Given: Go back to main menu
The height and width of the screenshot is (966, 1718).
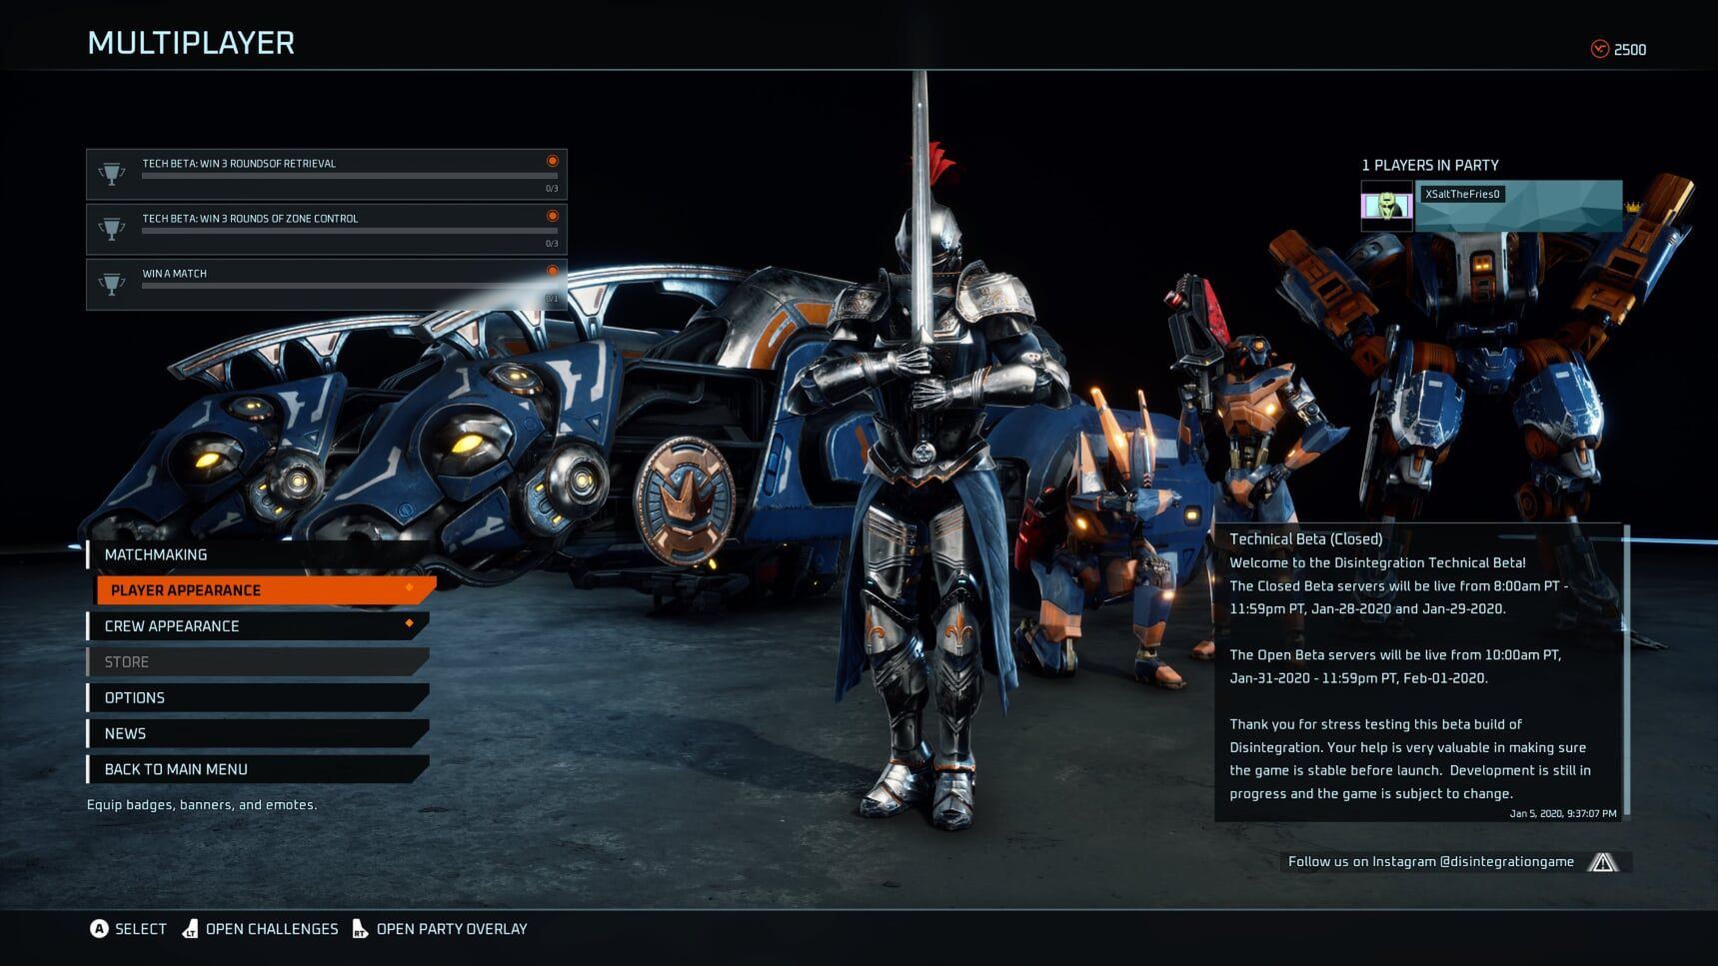Looking at the screenshot, I should (x=258, y=769).
